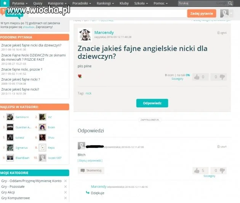
Task: Click into the Szukaj search field
Action: point(203,3)
